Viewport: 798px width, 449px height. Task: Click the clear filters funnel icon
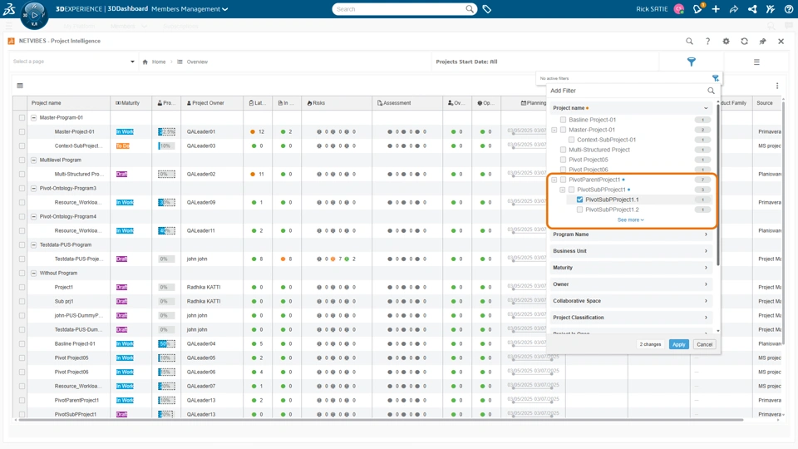tap(716, 78)
